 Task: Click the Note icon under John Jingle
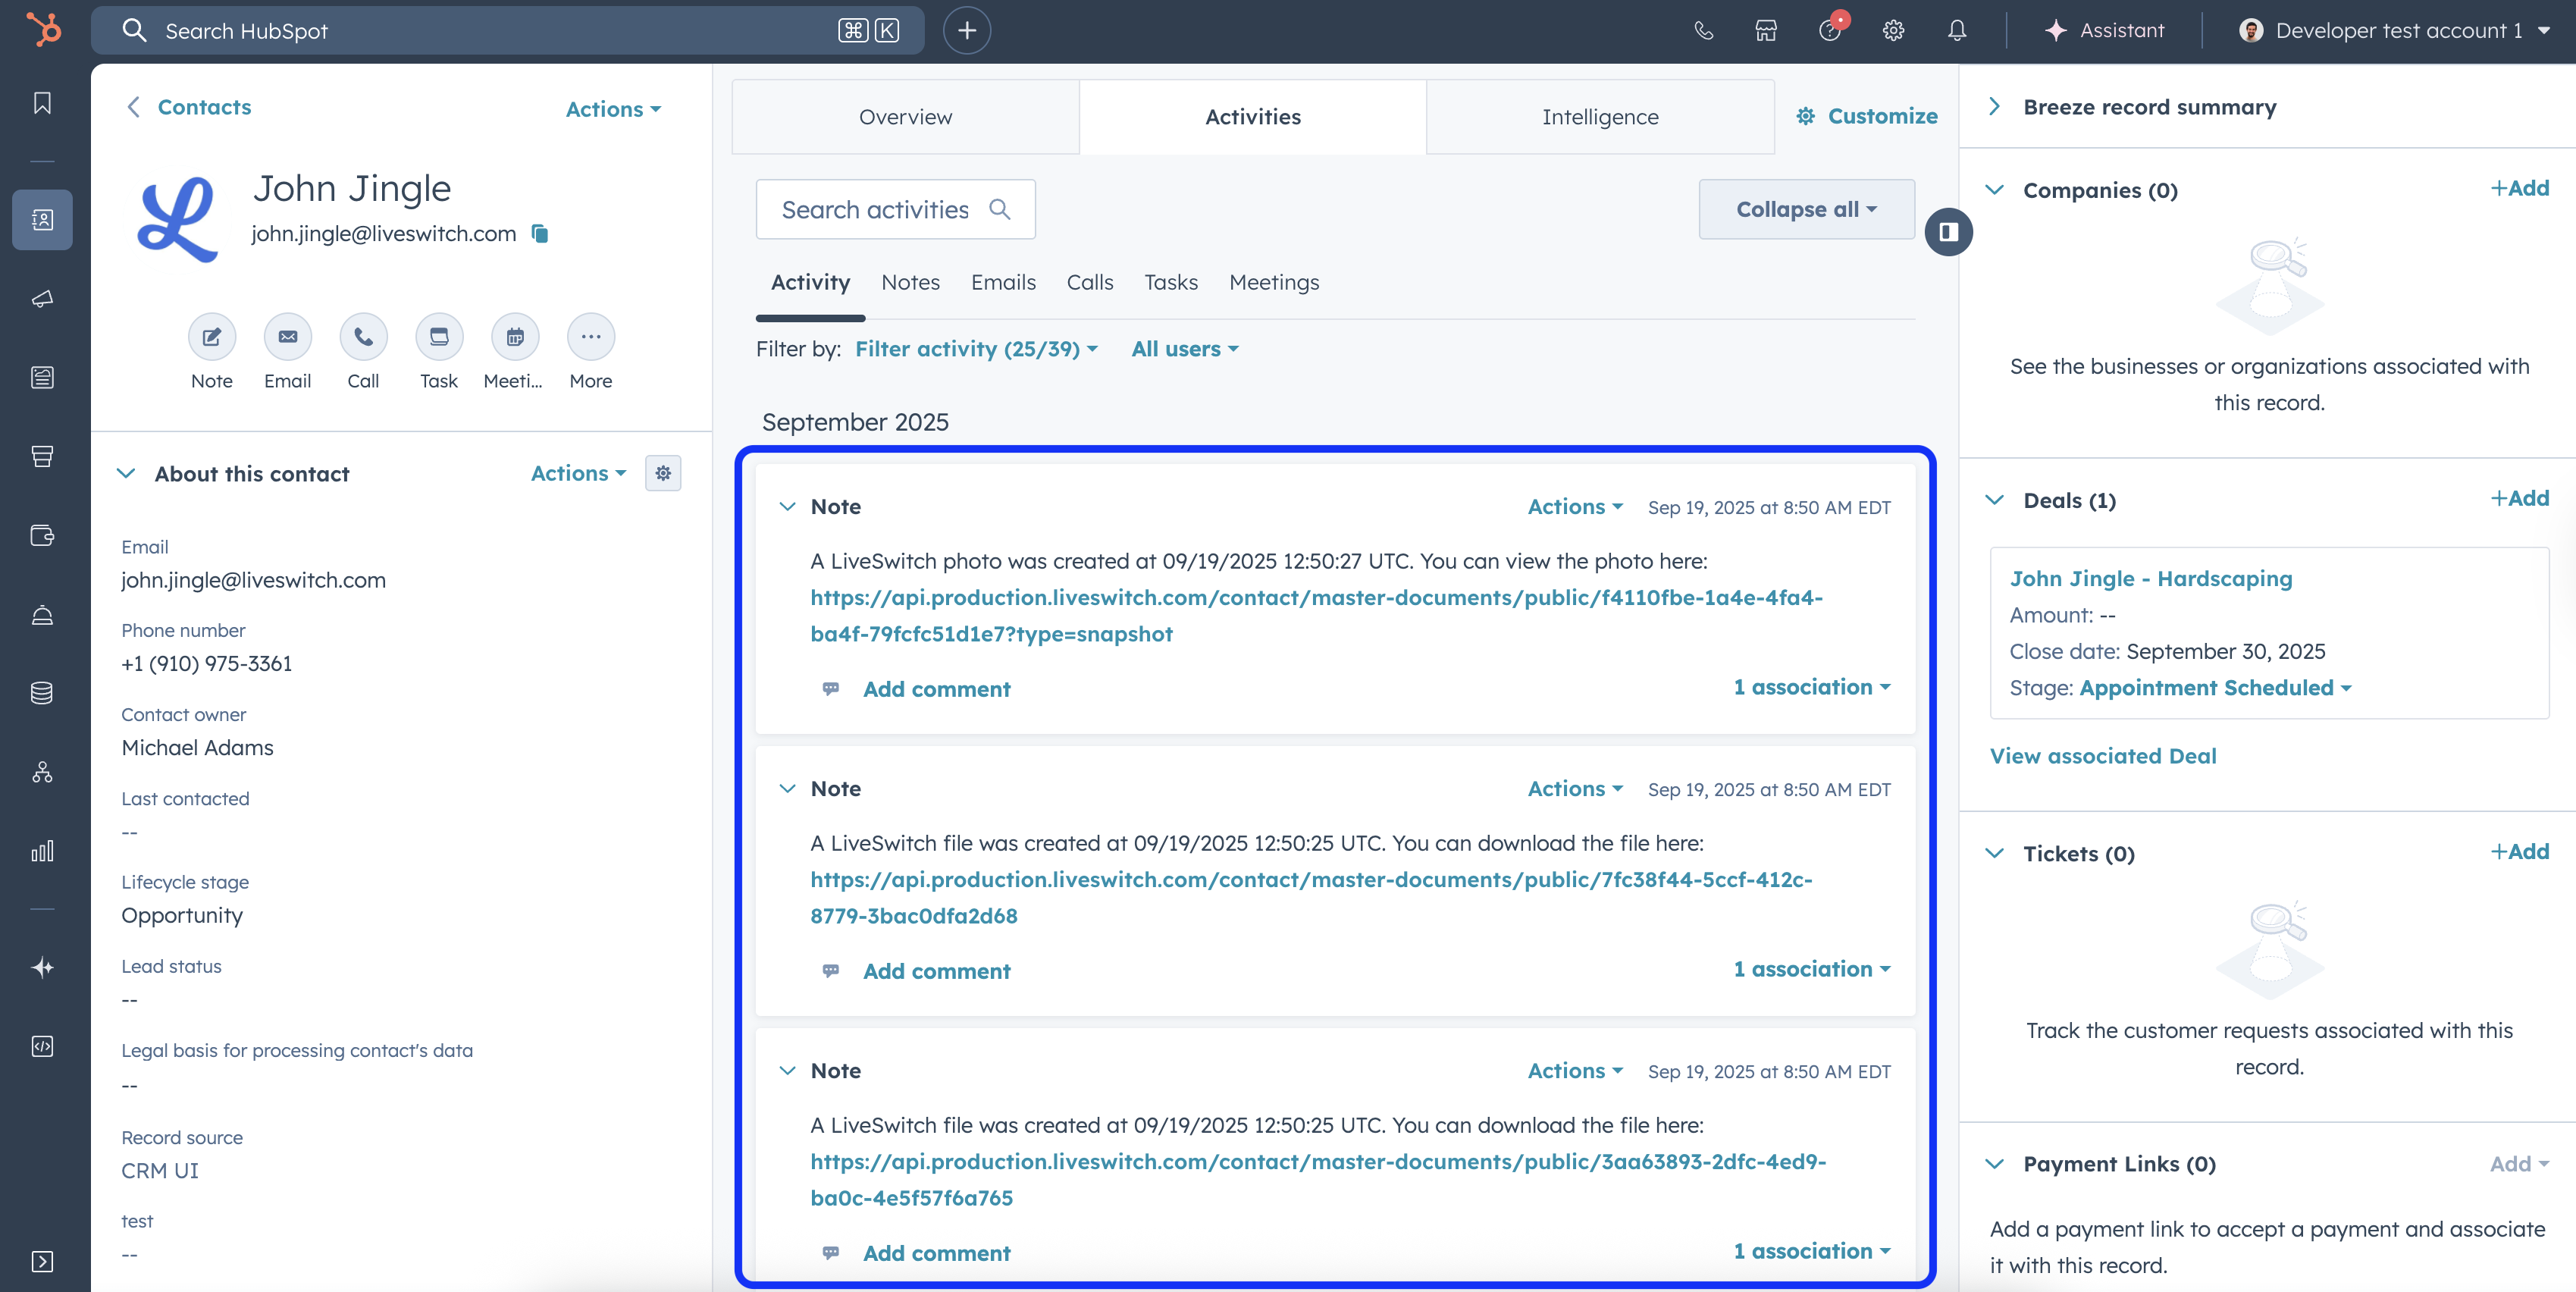point(212,337)
